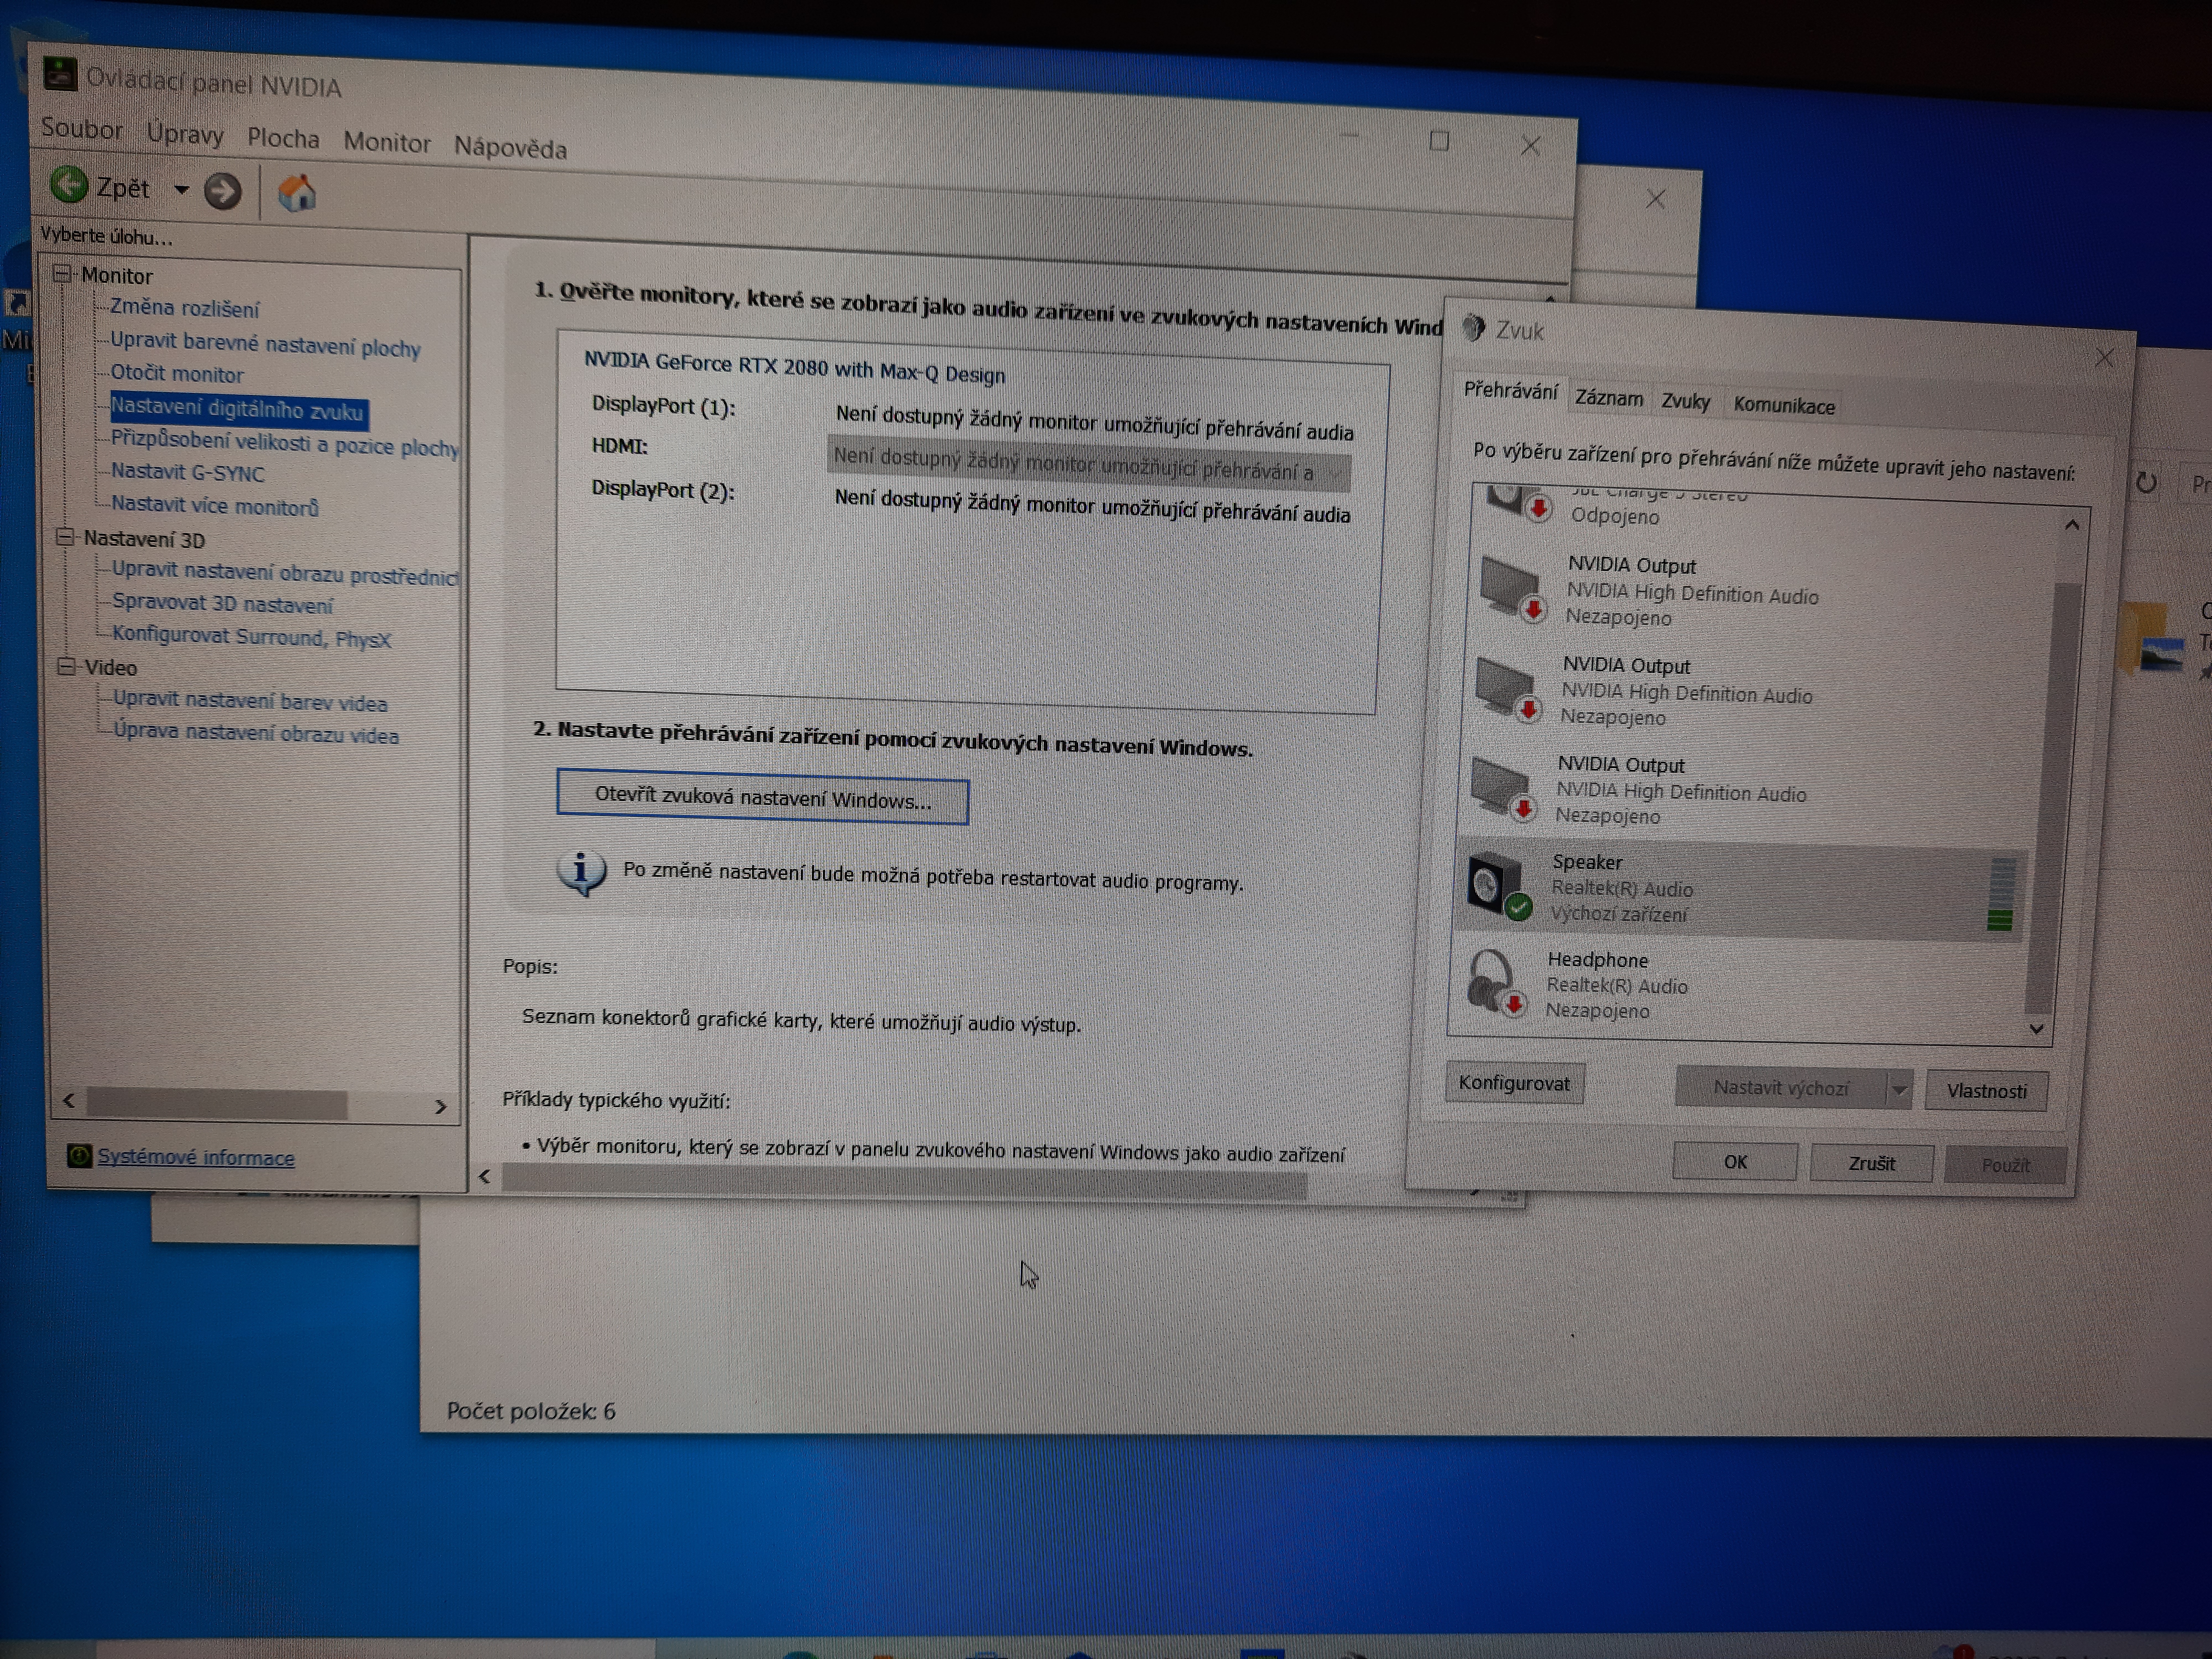The height and width of the screenshot is (1659, 2212).
Task: Click the Konfigurovat button
Action: (x=1514, y=1083)
